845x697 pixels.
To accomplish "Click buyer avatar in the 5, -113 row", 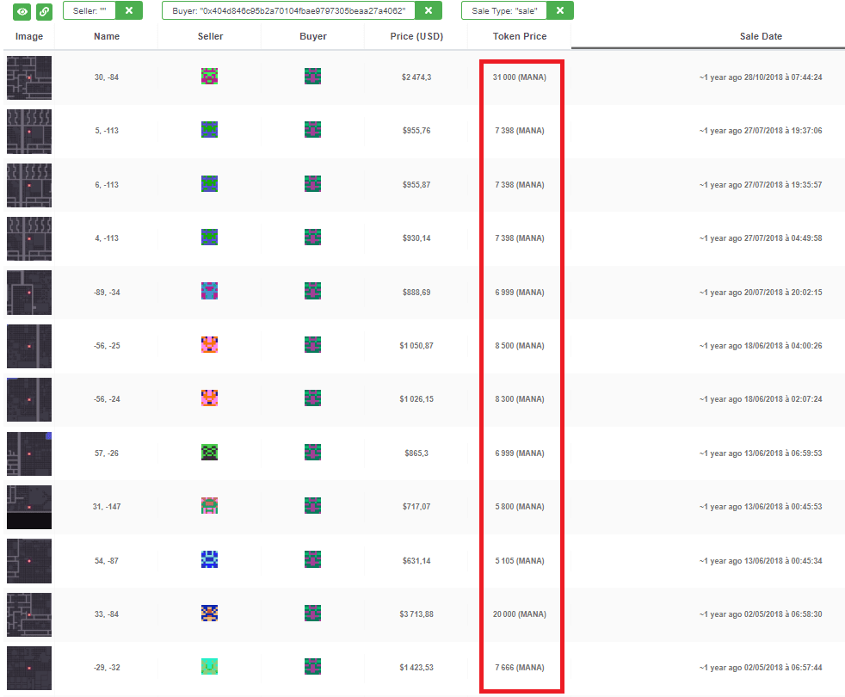I will click(x=312, y=130).
